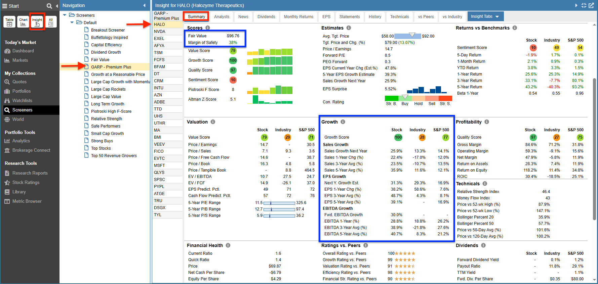Viewport: 598px width, 284px height.
Task: Pop out Insight panel to new window
Action: point(591,5)
